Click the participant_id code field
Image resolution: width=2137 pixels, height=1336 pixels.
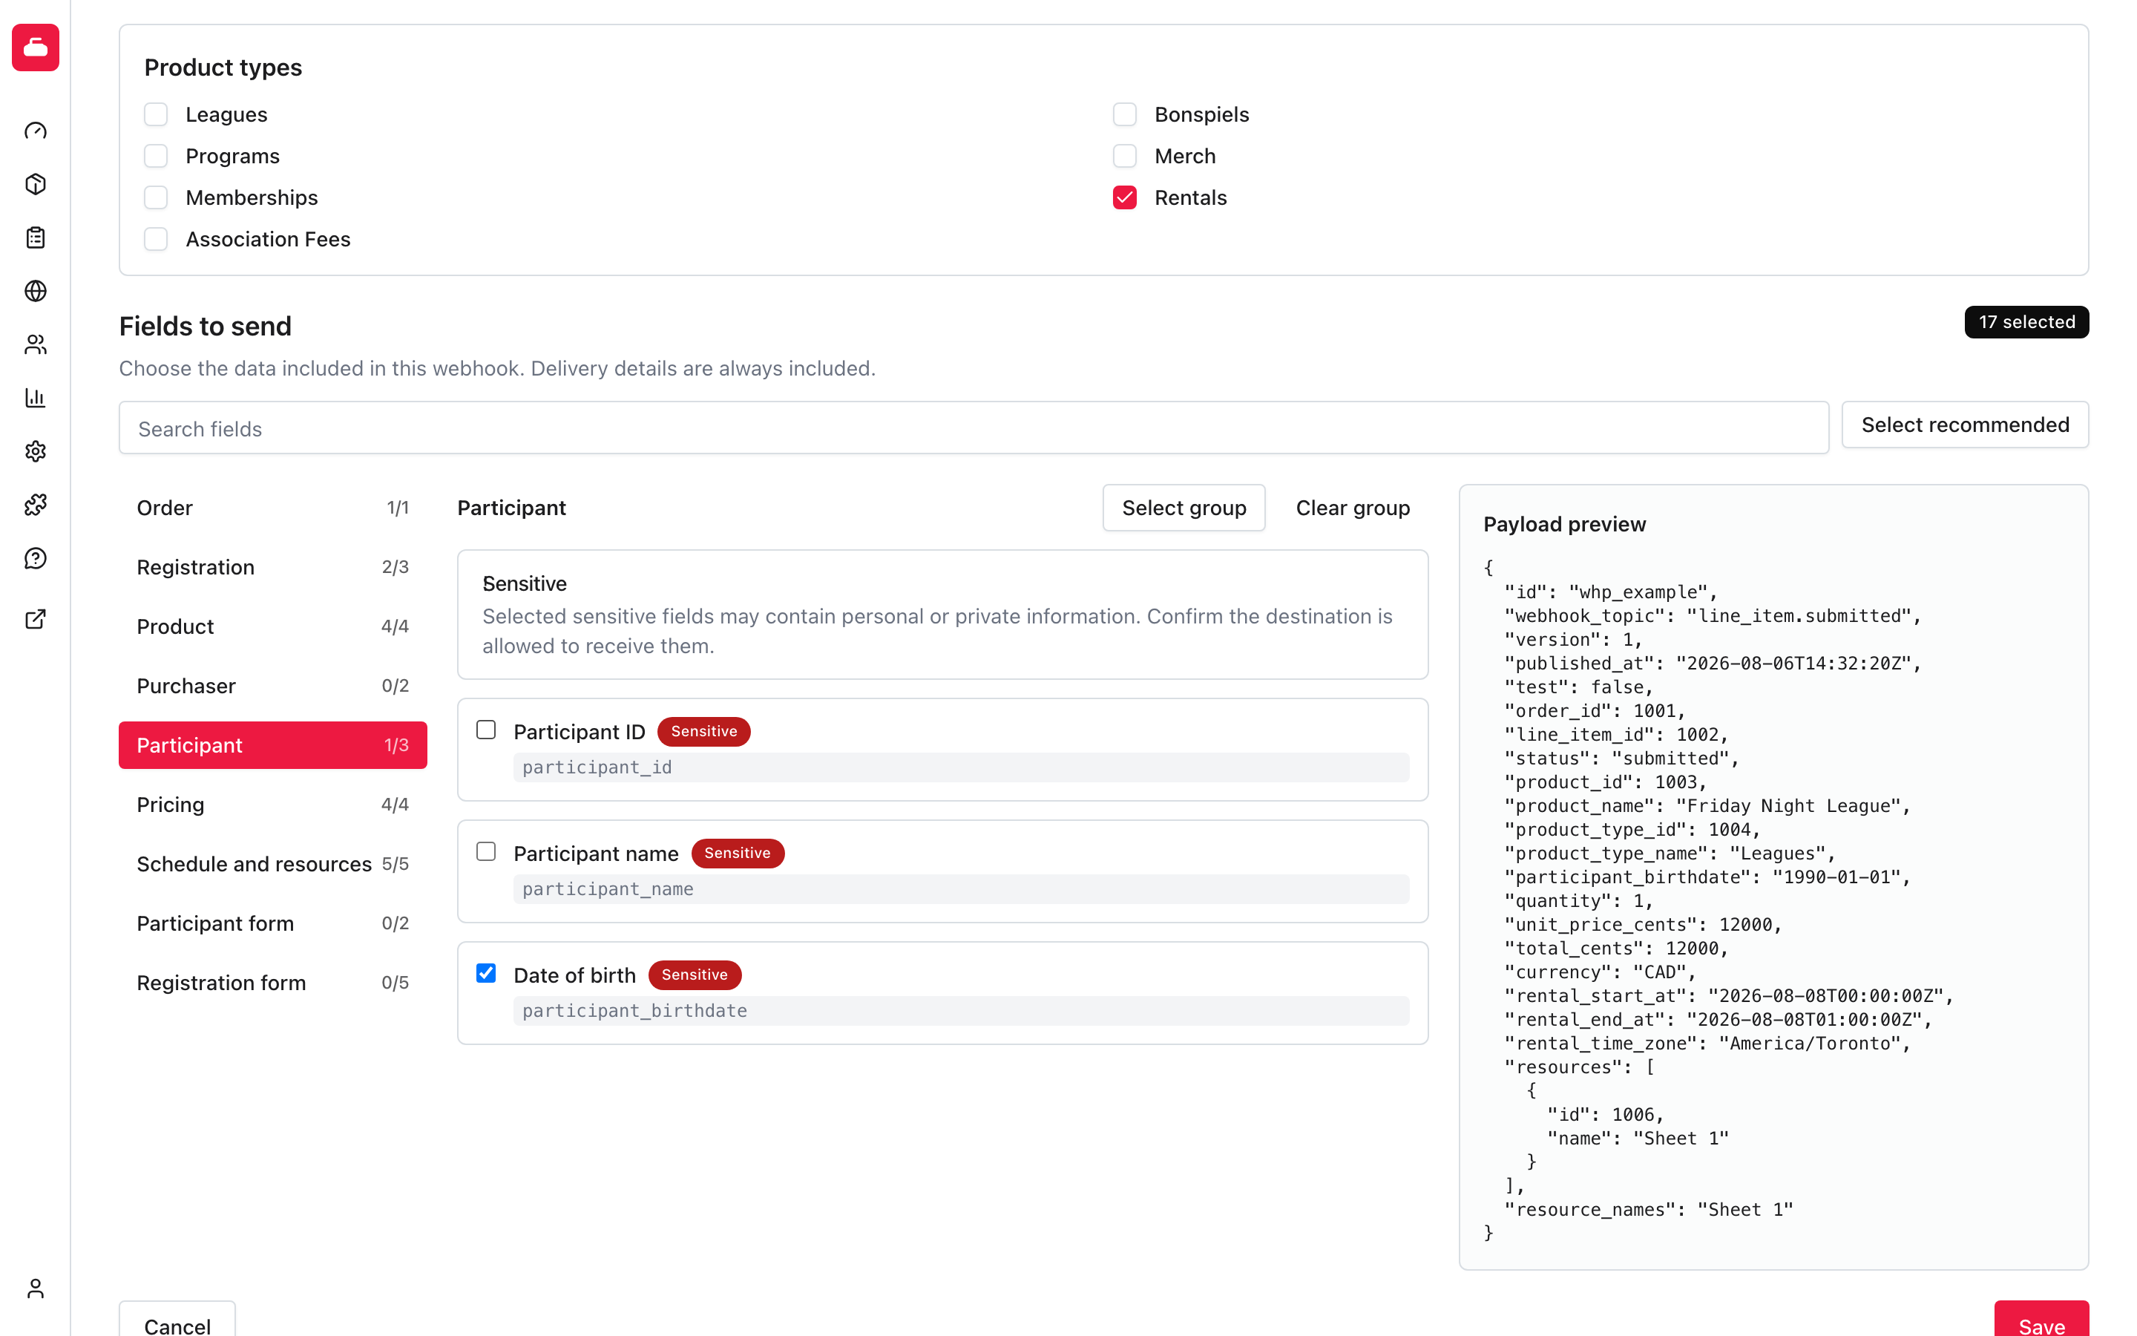[961, 767]
